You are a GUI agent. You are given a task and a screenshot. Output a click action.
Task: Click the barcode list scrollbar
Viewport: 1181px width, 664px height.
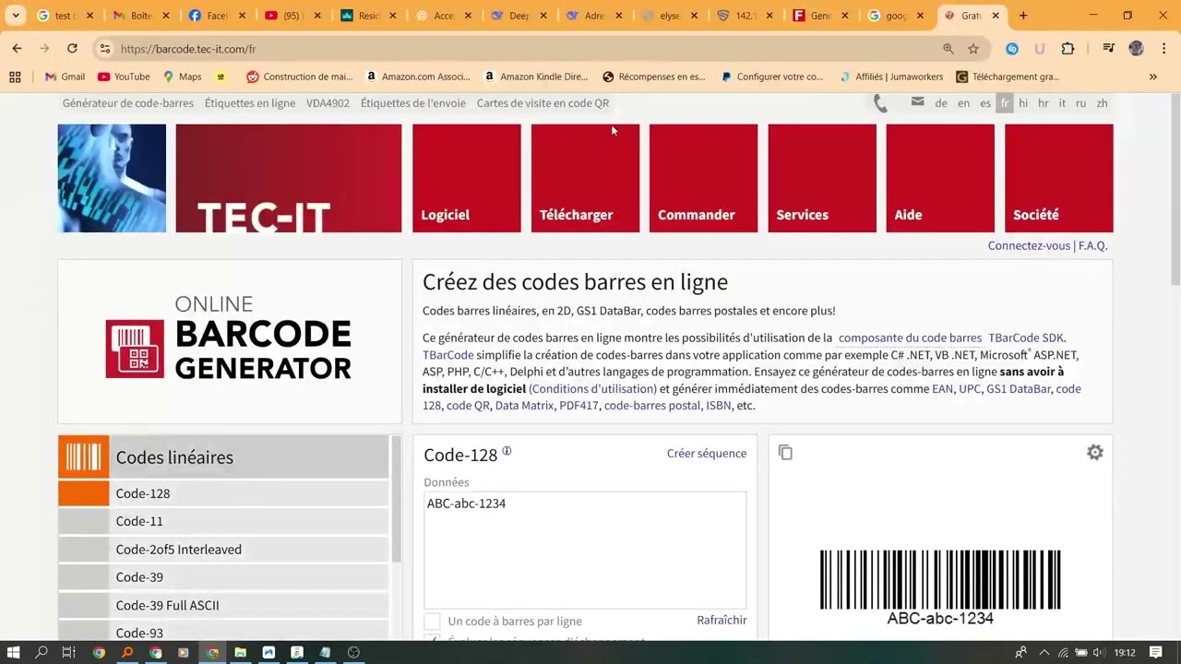point(396,499)
